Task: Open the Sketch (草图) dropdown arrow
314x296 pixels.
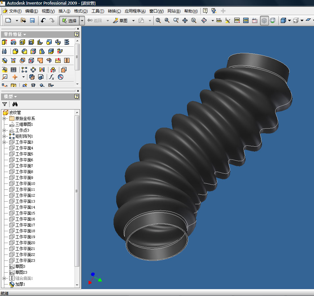Action: coord(133,21)
